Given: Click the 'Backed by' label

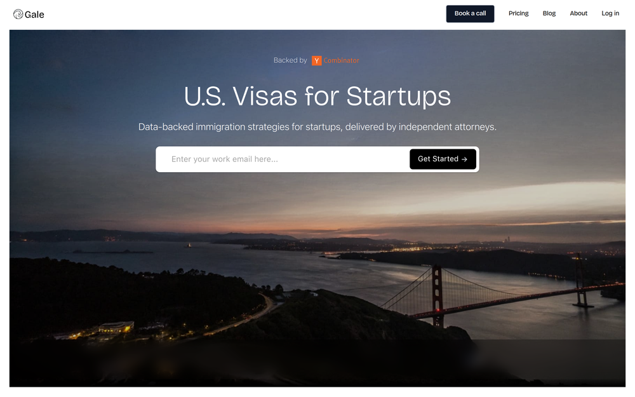Looking at the screenshot, I should 290,60.
